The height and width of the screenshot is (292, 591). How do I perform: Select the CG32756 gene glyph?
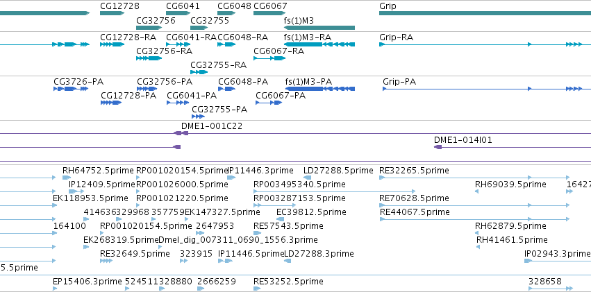click(149, 28)
